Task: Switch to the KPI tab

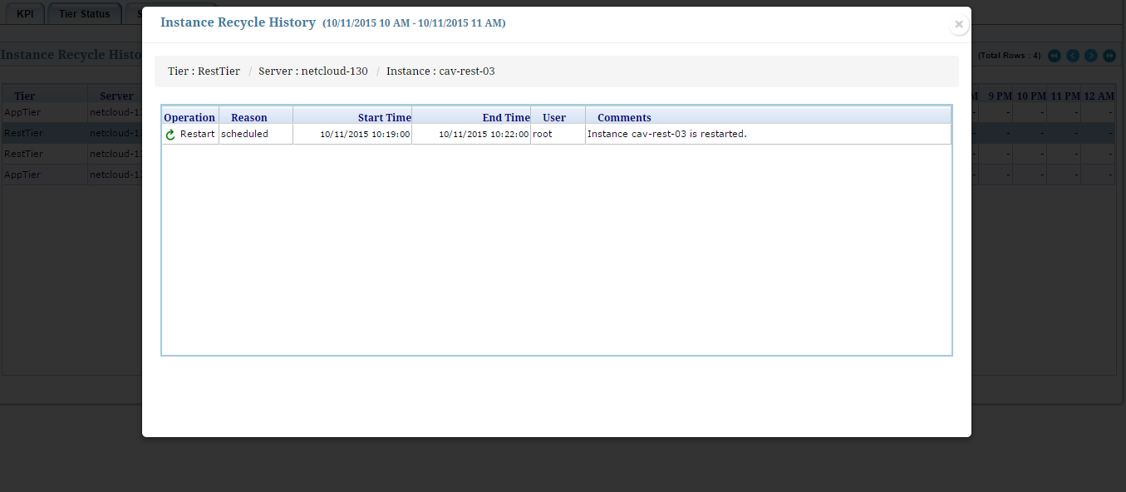Action: (x=25, y=14)
